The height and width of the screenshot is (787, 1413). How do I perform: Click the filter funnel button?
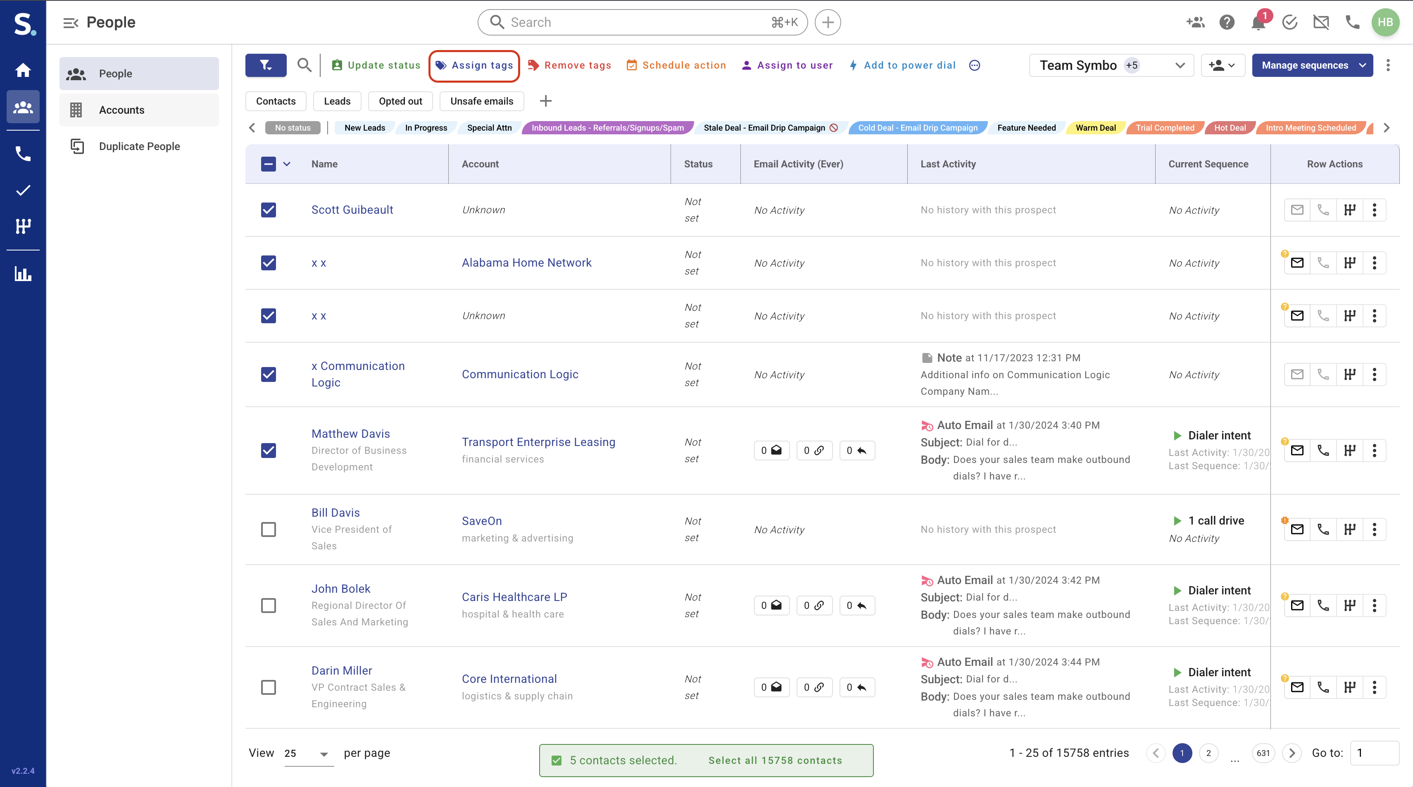click(266, 65)
